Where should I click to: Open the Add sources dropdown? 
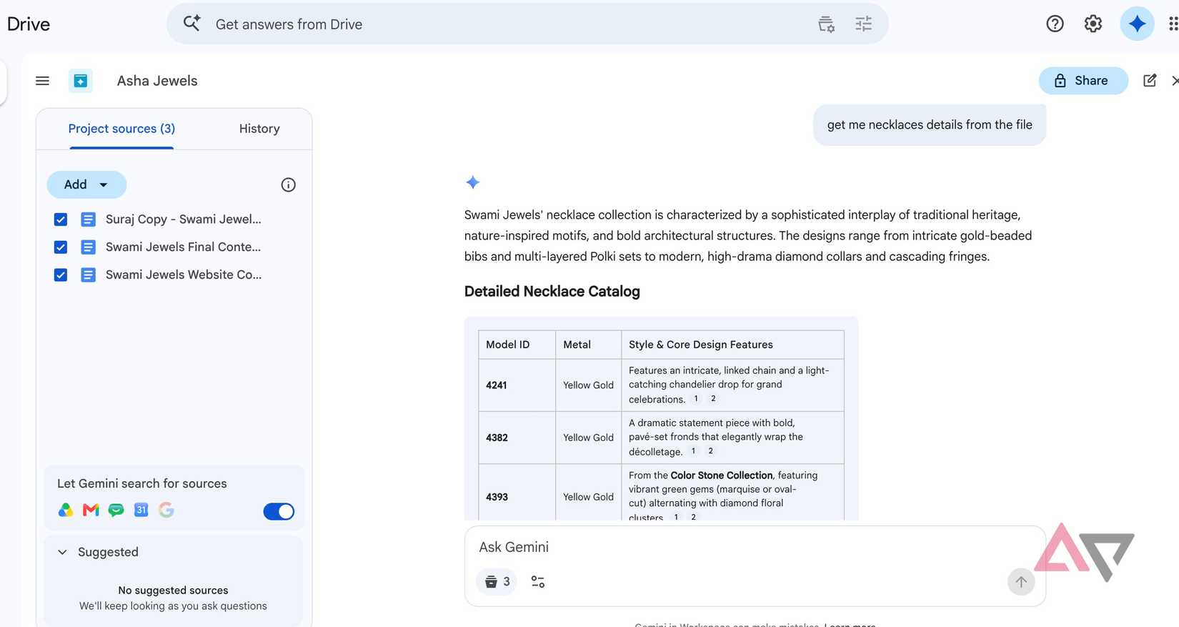[86, 184]
